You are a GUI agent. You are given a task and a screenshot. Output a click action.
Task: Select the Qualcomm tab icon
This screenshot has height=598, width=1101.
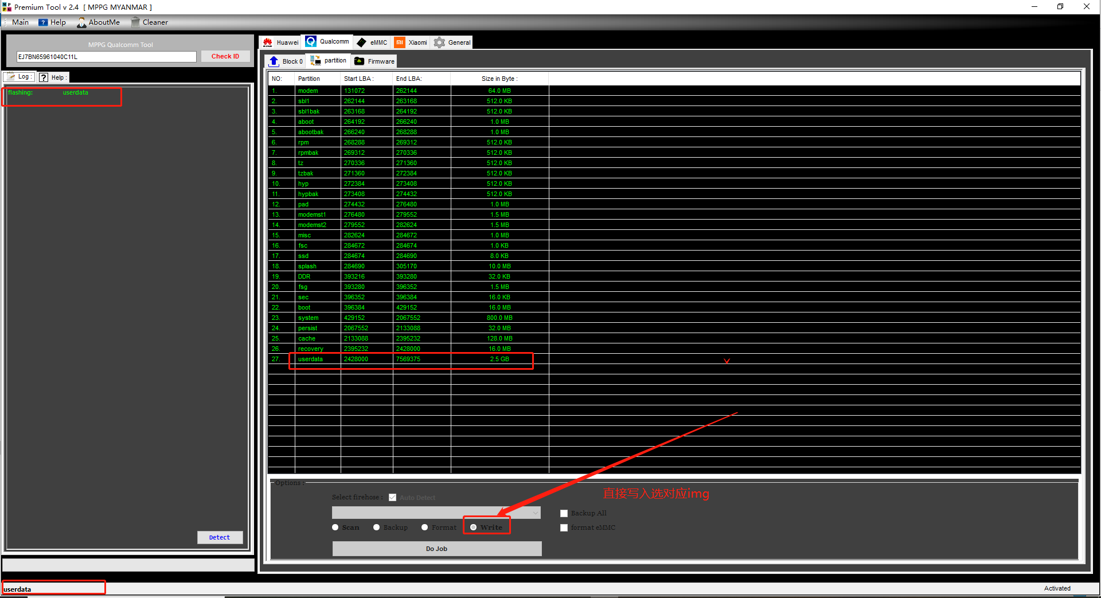[311, 42]
